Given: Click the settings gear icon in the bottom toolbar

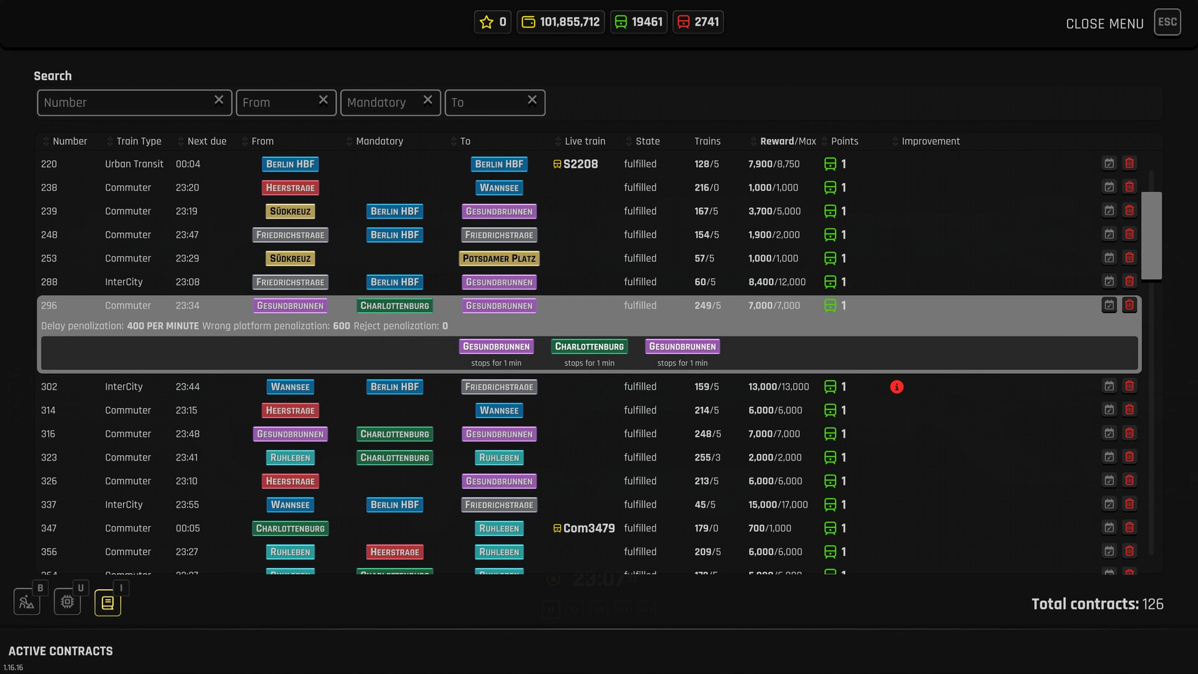Looking at the screenshot, I should (x=67, y=602).
